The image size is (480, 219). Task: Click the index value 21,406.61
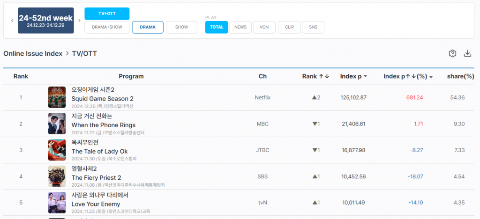point(353,124)
